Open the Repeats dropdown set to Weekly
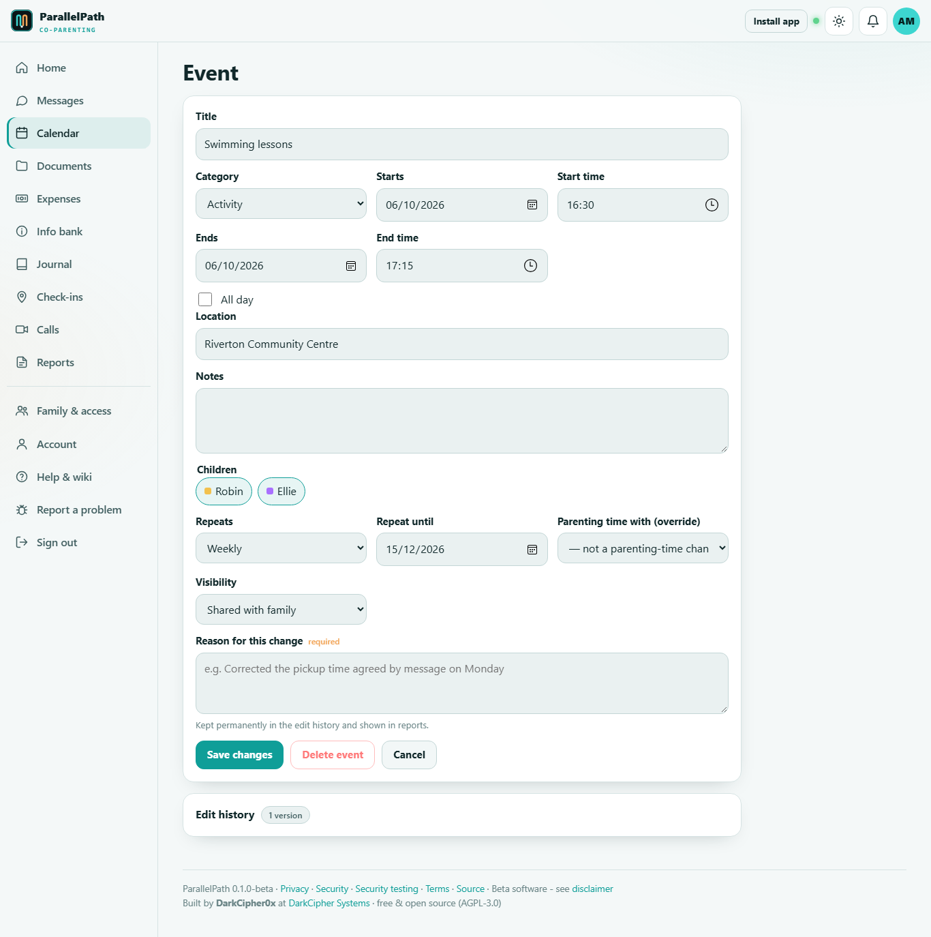The height and width of the screenshot is (937, 931). click(x=281, y=548)
